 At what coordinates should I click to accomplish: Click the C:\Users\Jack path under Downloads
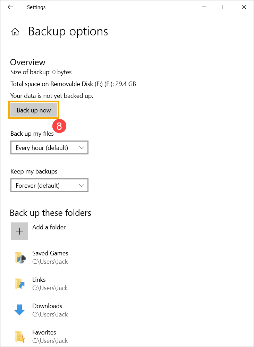click(50, 314)
